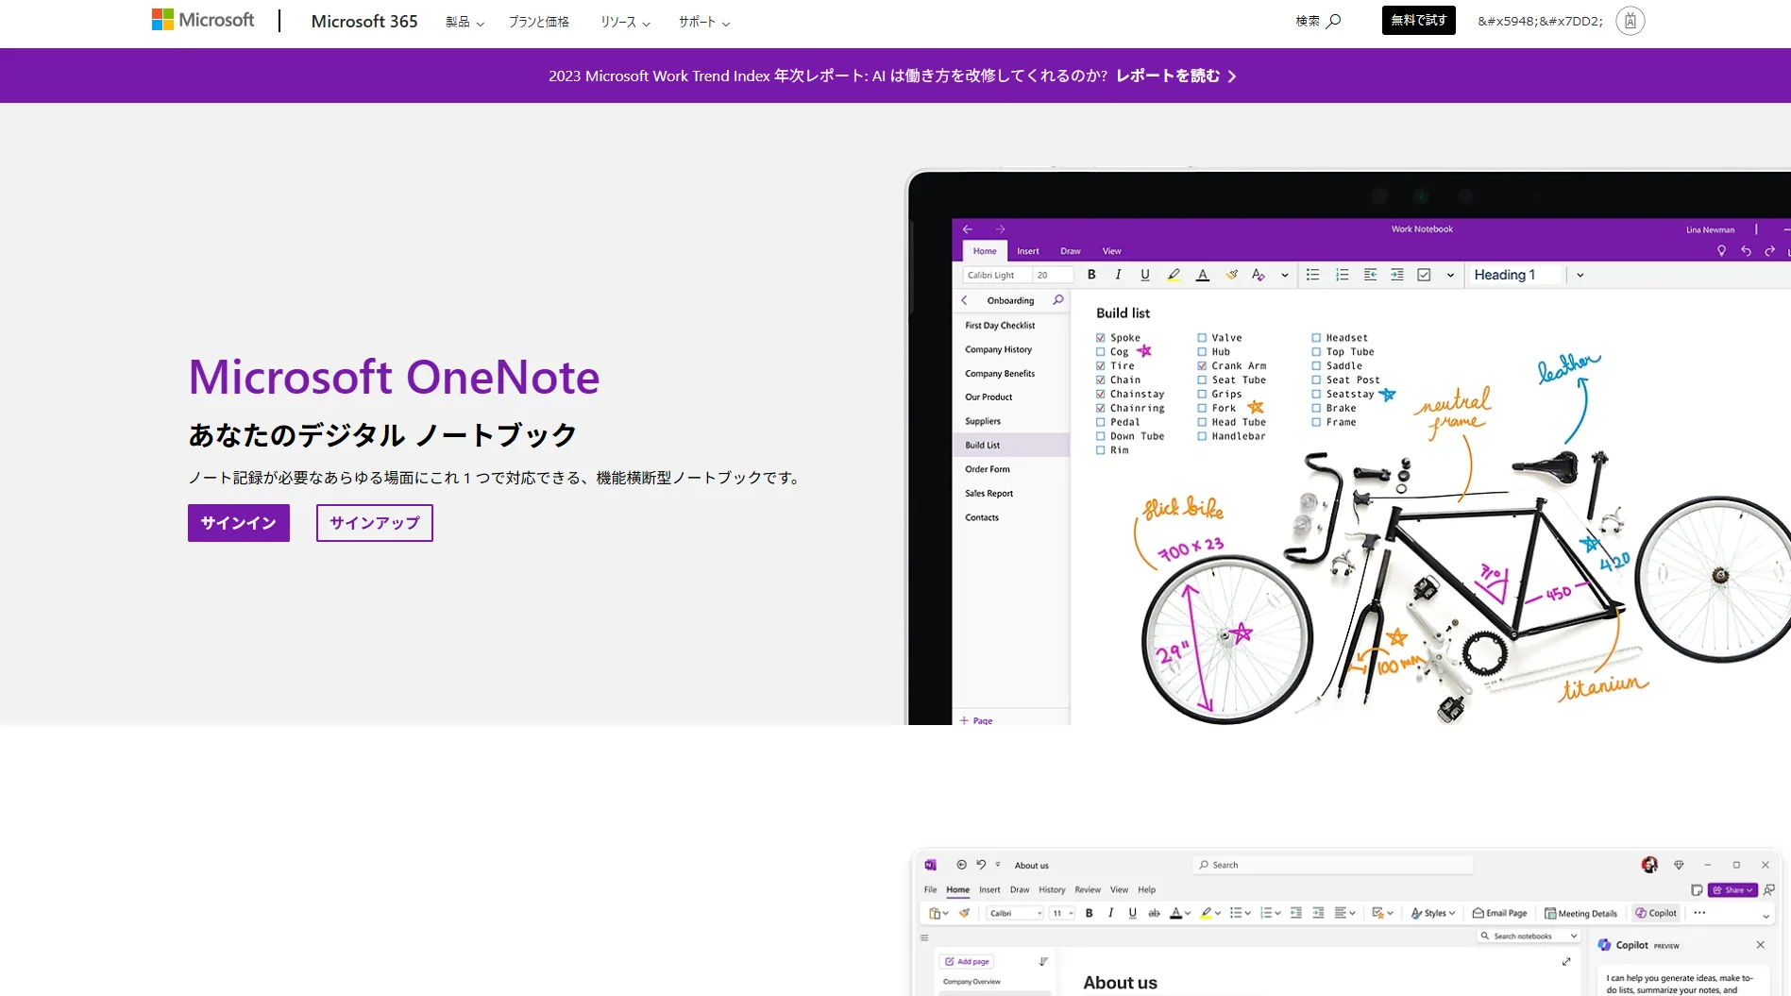Image resolution: width=1791 pixels, height=996 pixels.
Task: Toggle the Spoke checkbox in Build list
Action: point(1101,337)
